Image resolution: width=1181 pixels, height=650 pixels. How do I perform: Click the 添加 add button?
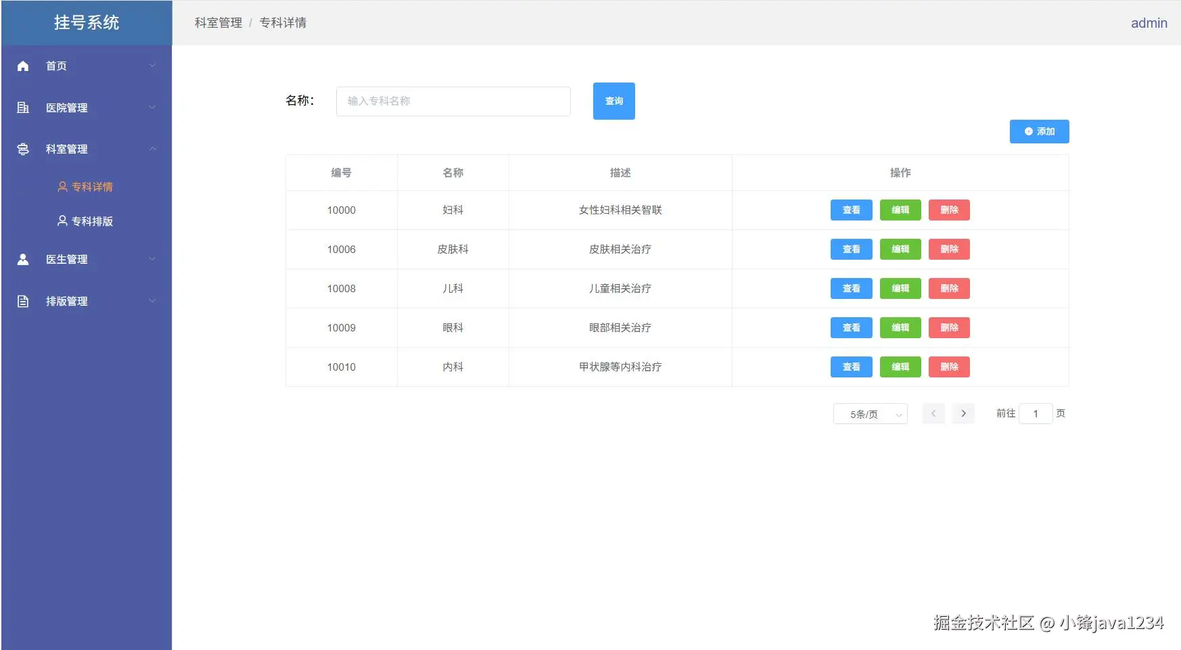tap(1040, 131)
